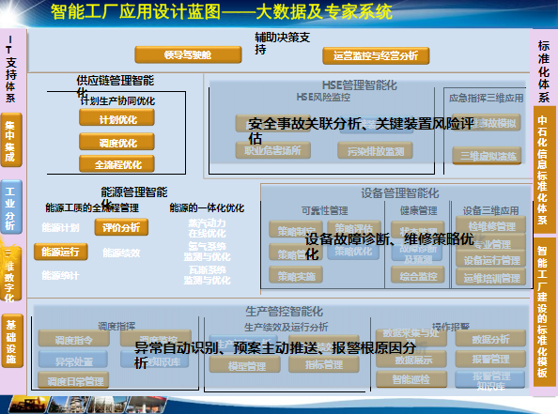
Task: Click the 瓦斯系统监测与优化 text
Action: [x=207, y=275]
